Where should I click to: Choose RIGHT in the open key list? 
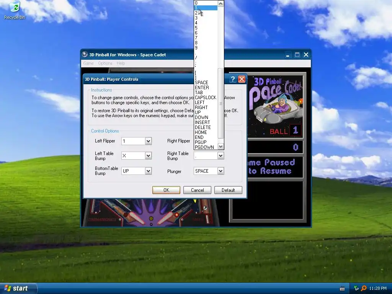(x=206, y=108)
